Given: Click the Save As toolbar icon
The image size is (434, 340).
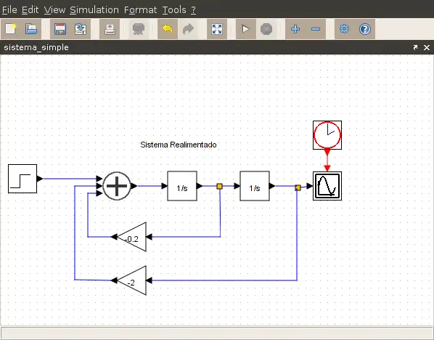Looking at the screenshot, I should pyautogui.click(x=81, y=29).
